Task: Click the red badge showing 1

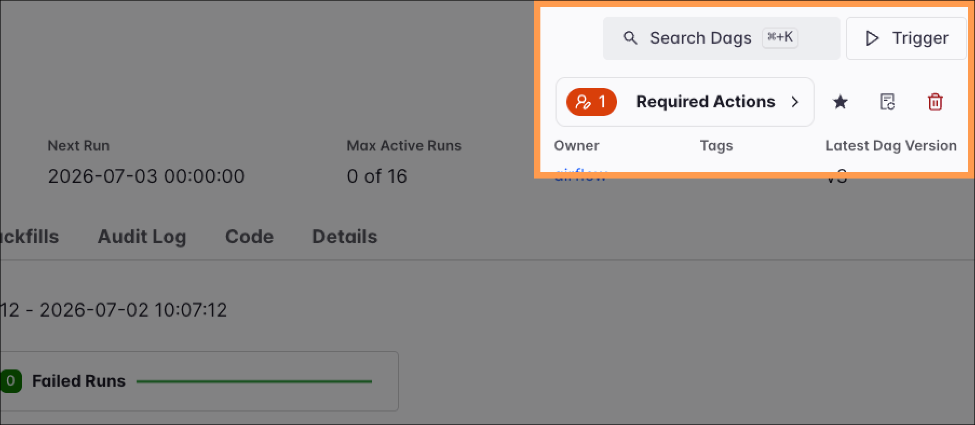Action: [x=591, y=102]
